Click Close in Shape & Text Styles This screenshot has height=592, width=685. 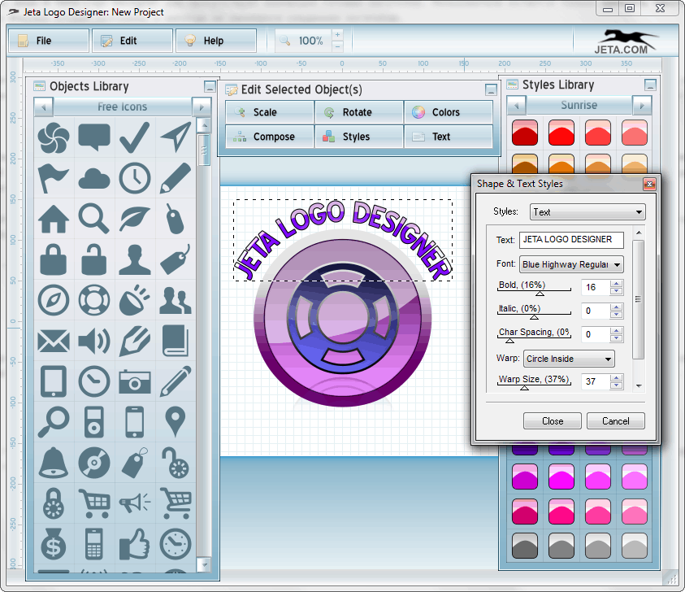pyautogui.click(x=553, y=421)
